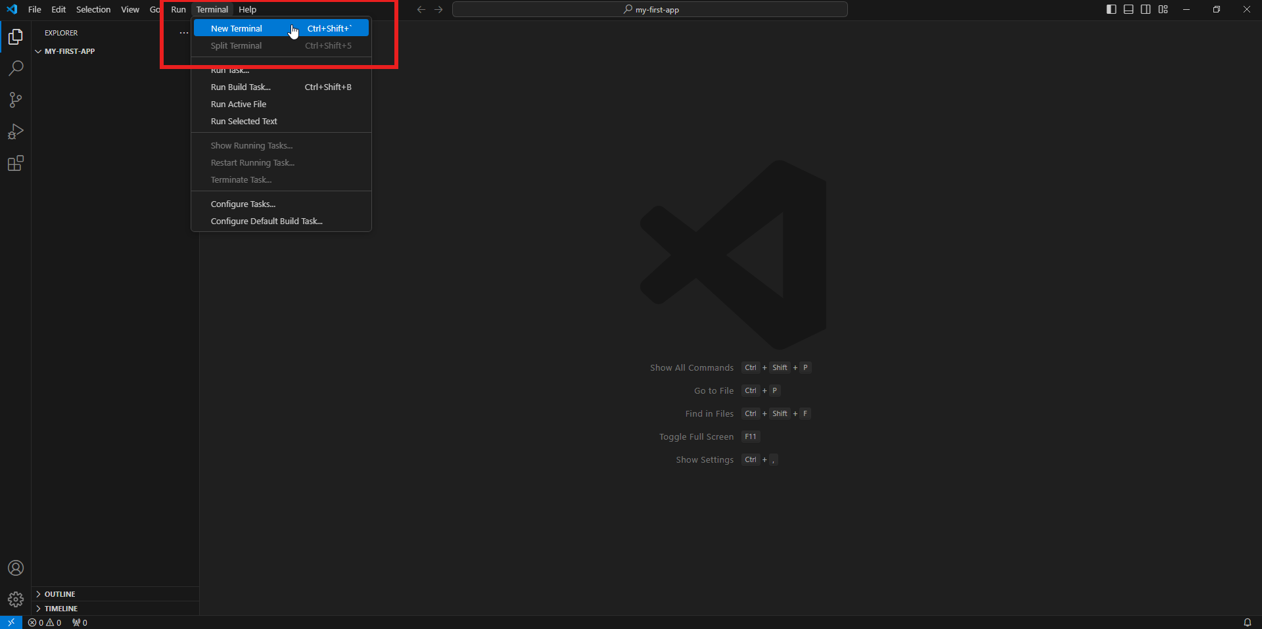Collapse the MY-FIRST-APP folder

(69, 51)
